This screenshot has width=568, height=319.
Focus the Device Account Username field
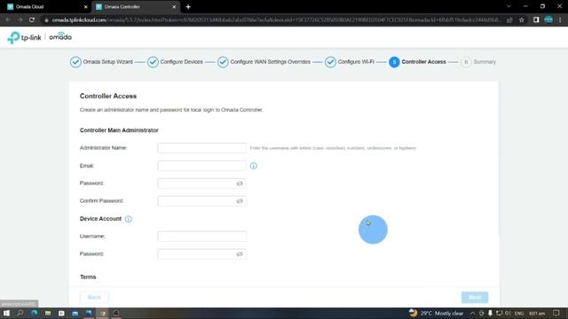point(201,237)
